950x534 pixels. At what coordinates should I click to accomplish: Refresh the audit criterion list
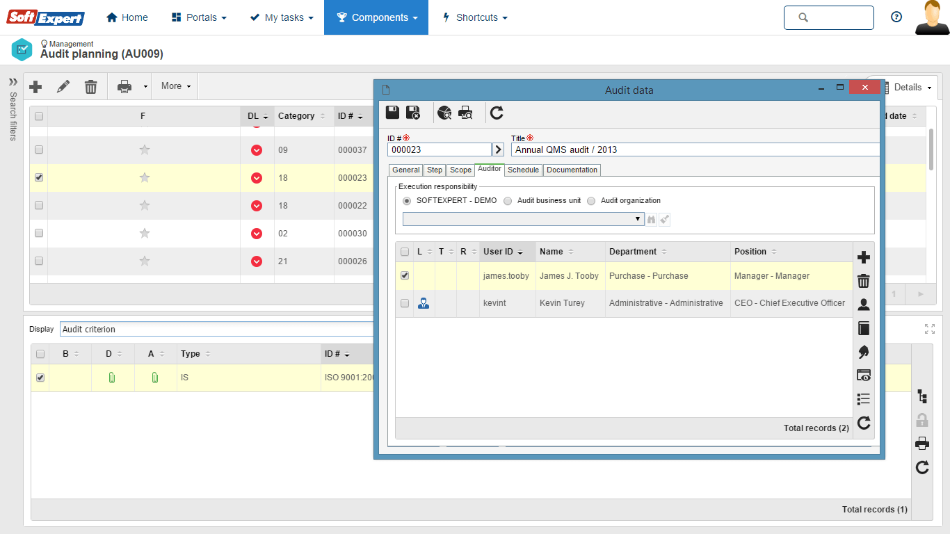[922, 467]
